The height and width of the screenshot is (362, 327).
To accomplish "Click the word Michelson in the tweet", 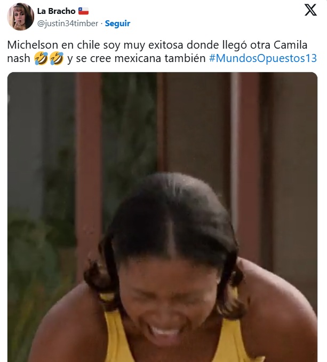I will click(x=33, y=45).
